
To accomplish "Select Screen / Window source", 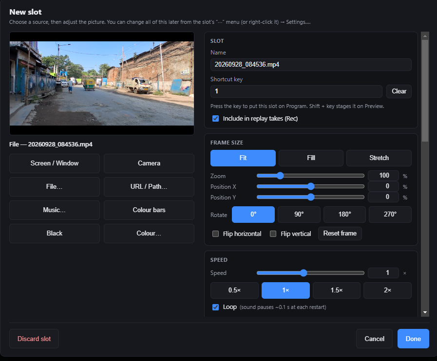I will [x=55, y=163].
